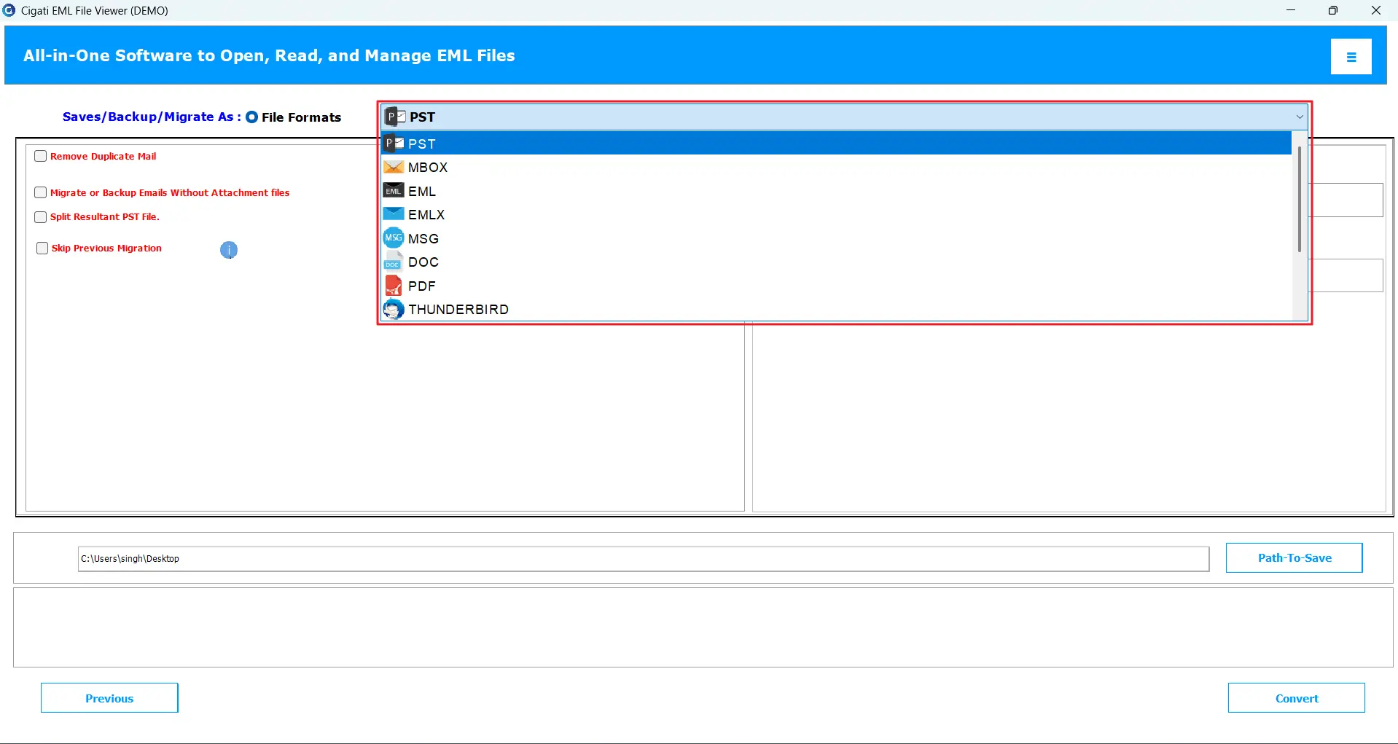Click the MBOX envelope icon in list
The image size is (1398, 744).
394,168
